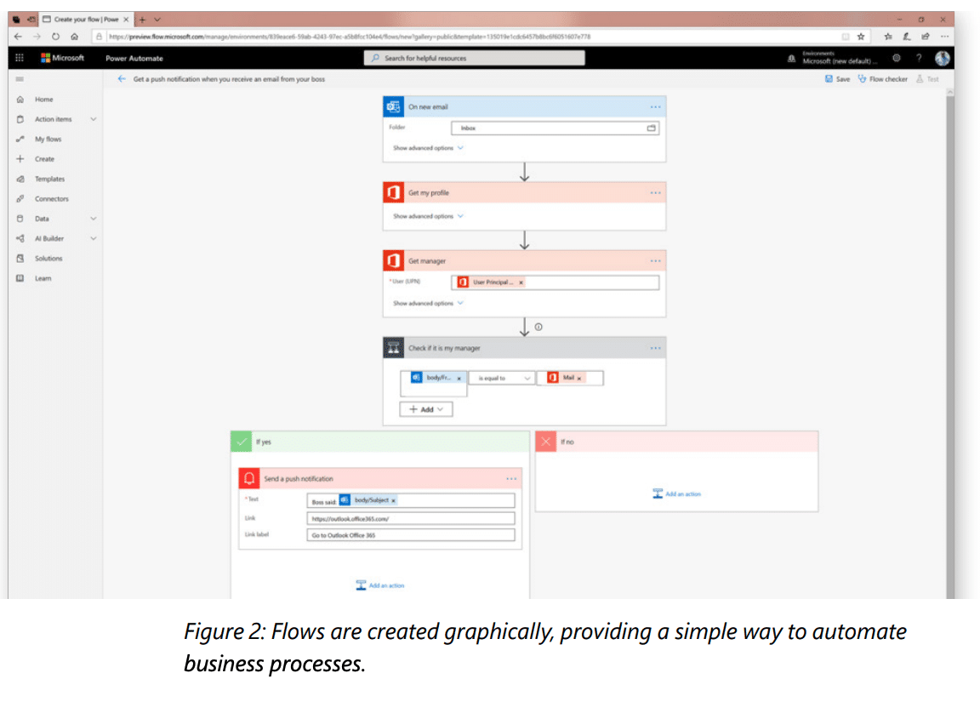Screen dimensions: 980x713
Task: Click the bell icon on Send a push notification
Action: point(248,479)
